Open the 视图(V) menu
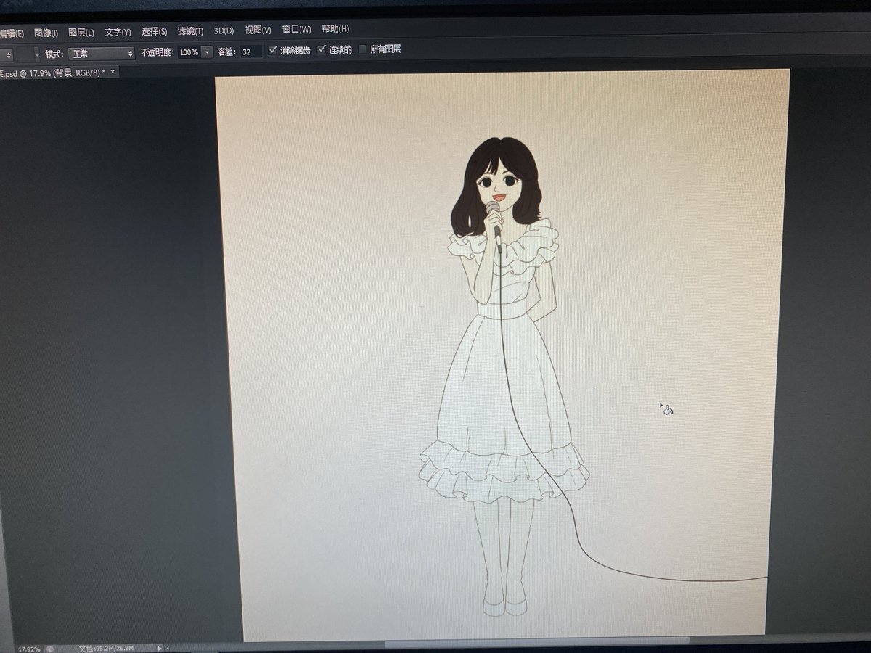This screenshot has width=871, height=653. [x=258, y=30]
